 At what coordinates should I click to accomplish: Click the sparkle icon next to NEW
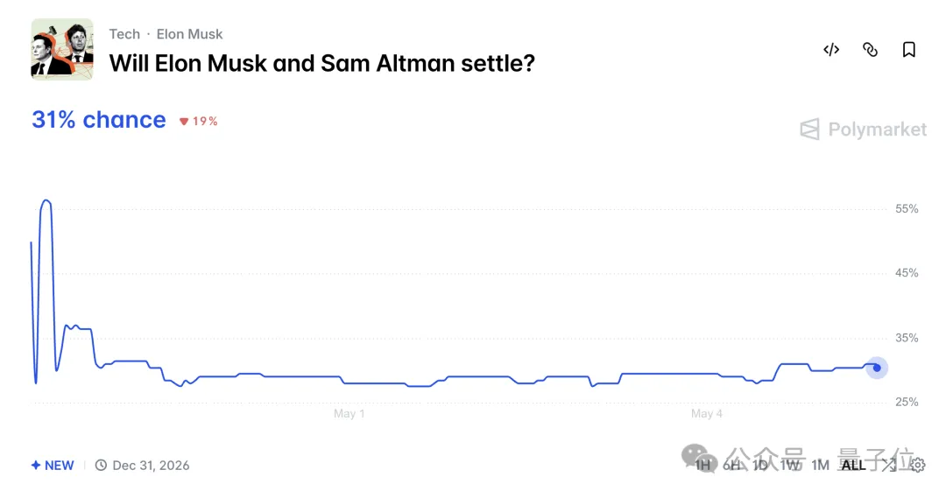(36, 465)
